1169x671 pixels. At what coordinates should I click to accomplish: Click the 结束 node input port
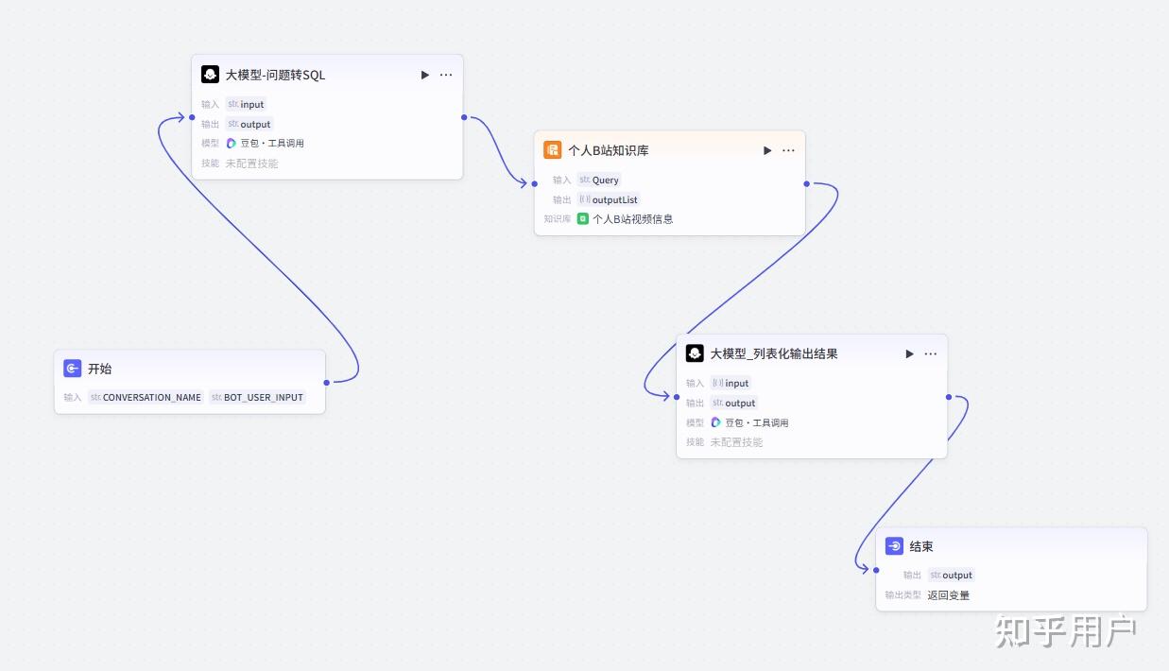tap(875, 569)
